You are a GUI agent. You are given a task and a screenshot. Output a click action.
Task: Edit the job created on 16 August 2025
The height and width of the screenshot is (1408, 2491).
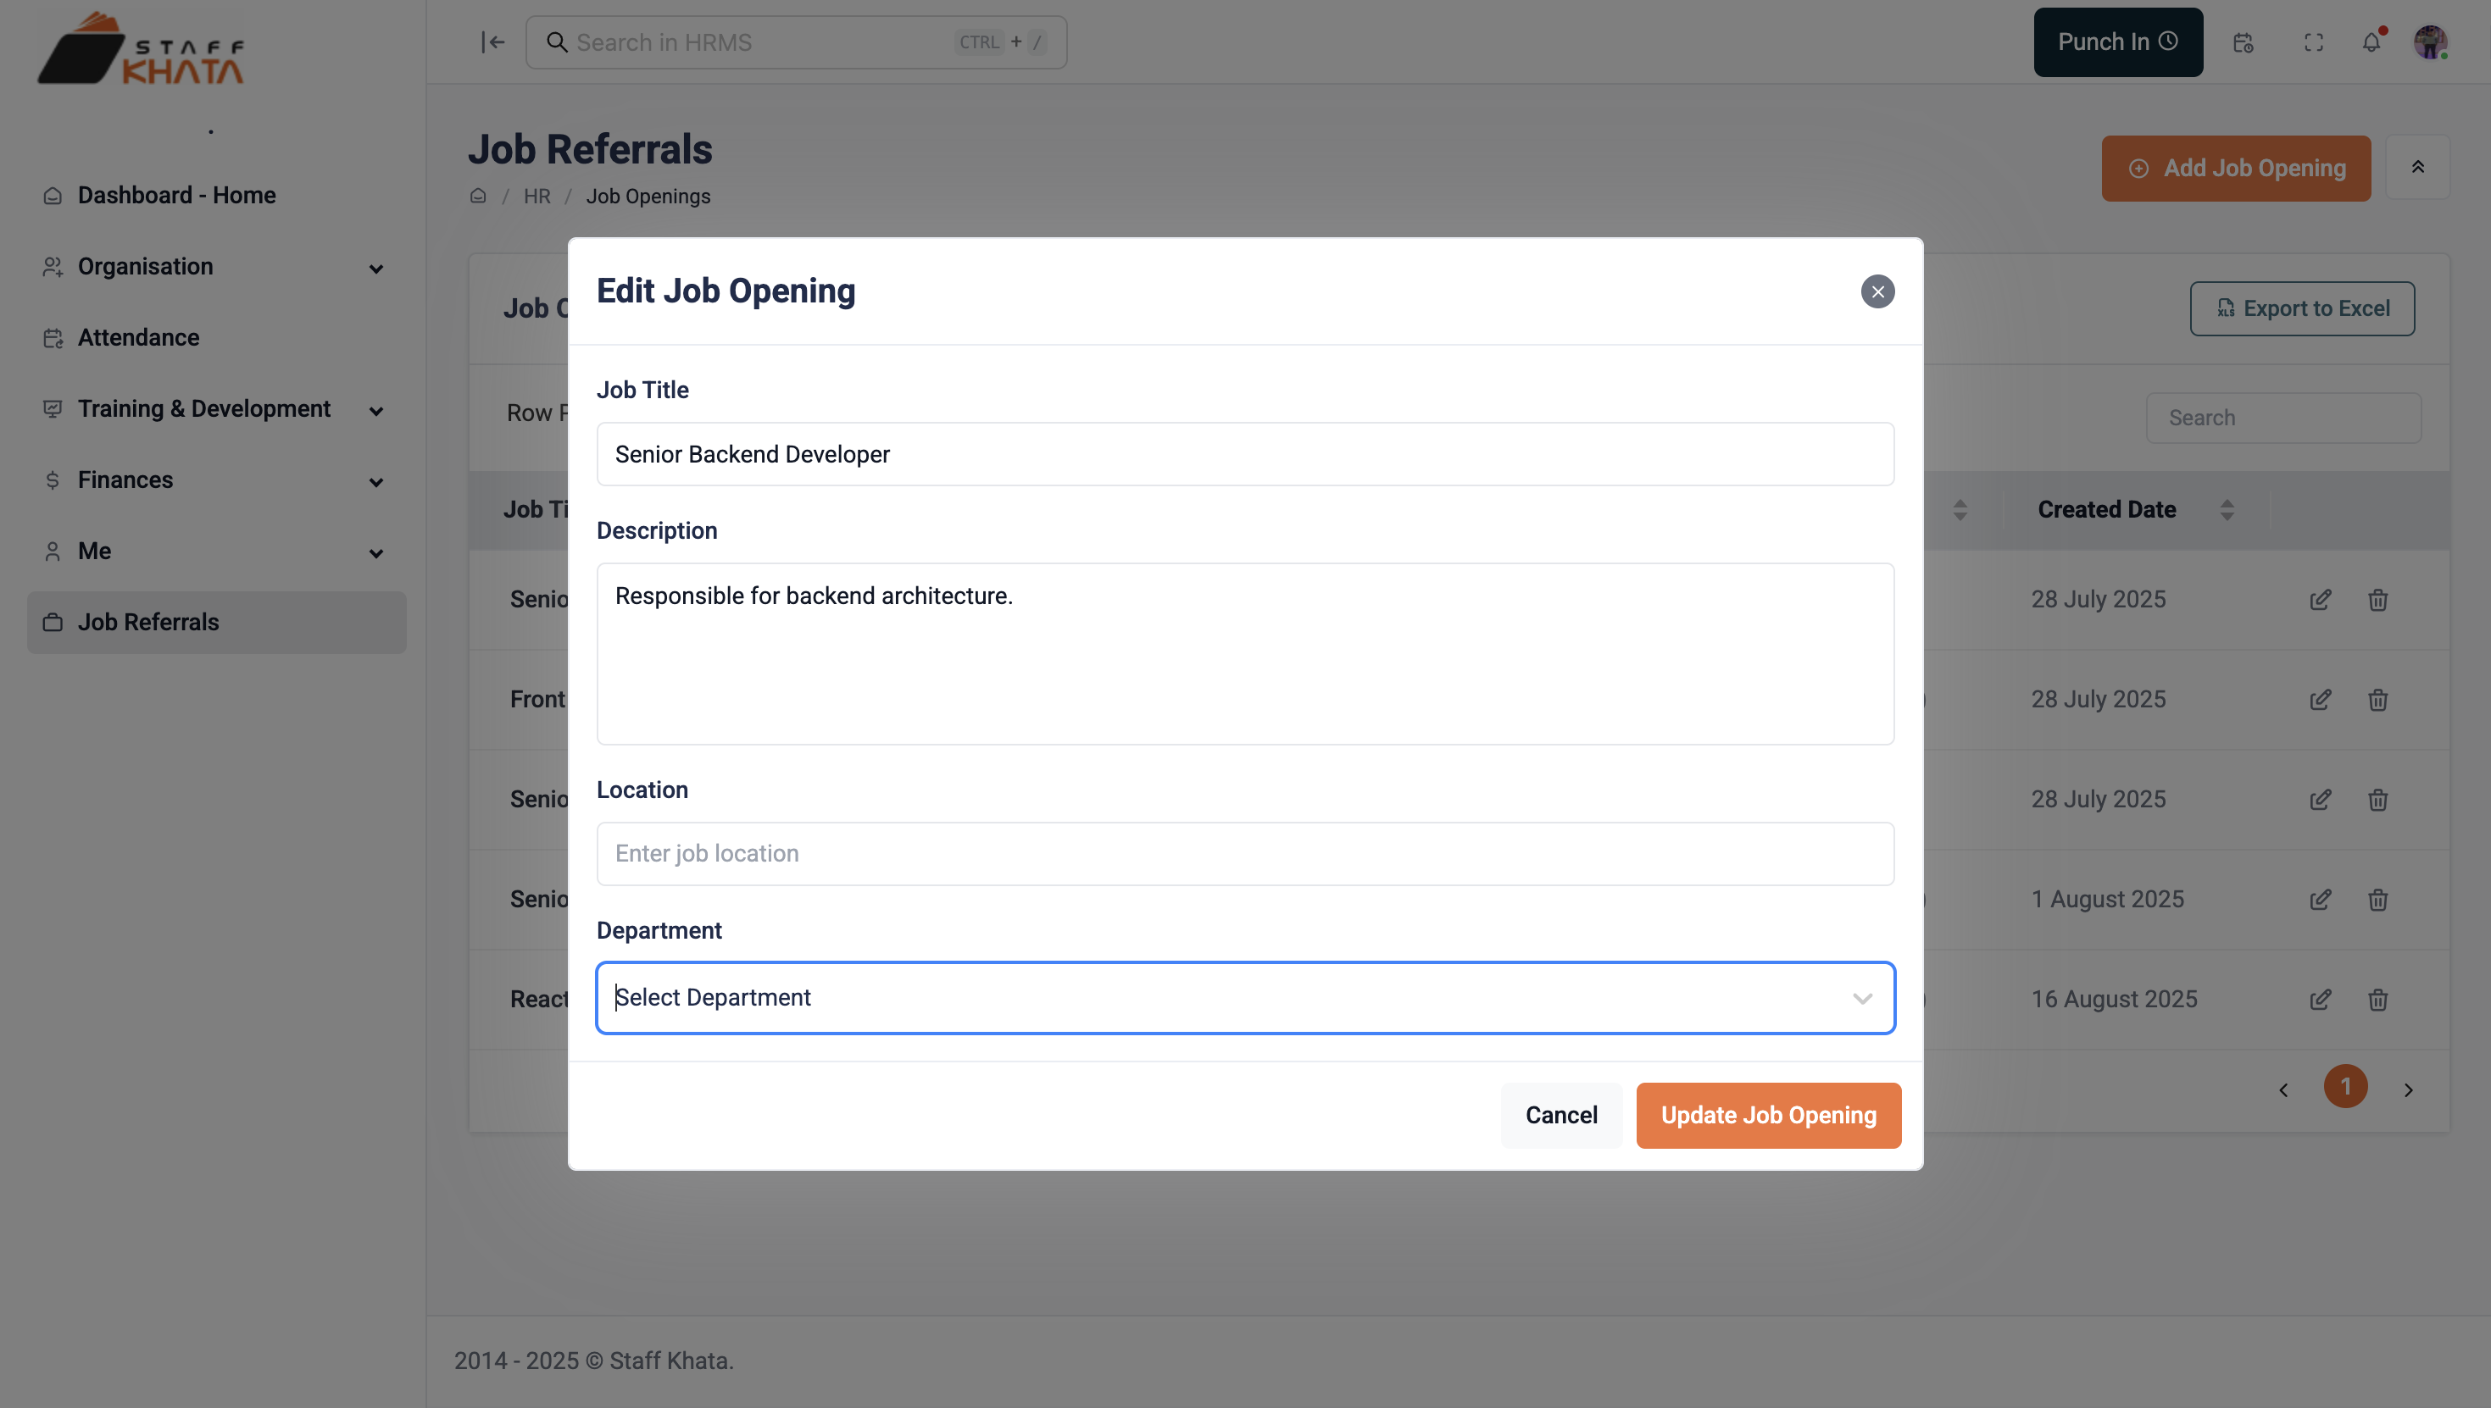coord(2321,999)
